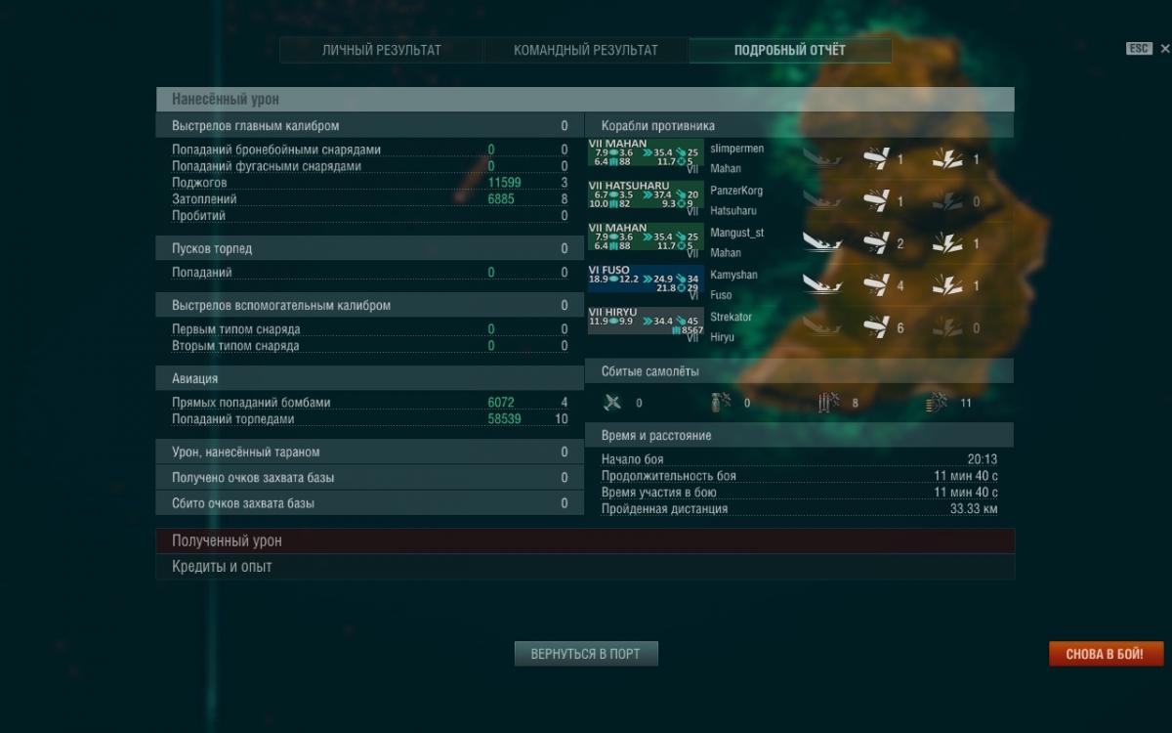This screenshot has height=733, width=1172.
Task: Click the Вернуться в порт button
Action: 586,654
